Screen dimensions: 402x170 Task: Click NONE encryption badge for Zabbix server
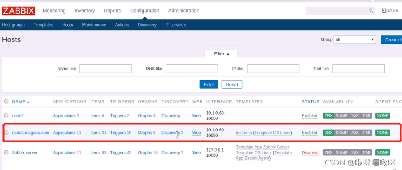(x=383, y=153)
